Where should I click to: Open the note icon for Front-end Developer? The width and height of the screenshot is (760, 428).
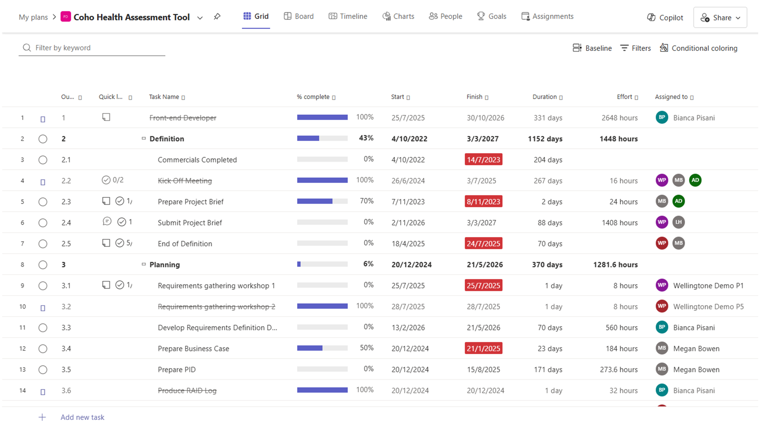pyautogui.click(x=106, y=117)
